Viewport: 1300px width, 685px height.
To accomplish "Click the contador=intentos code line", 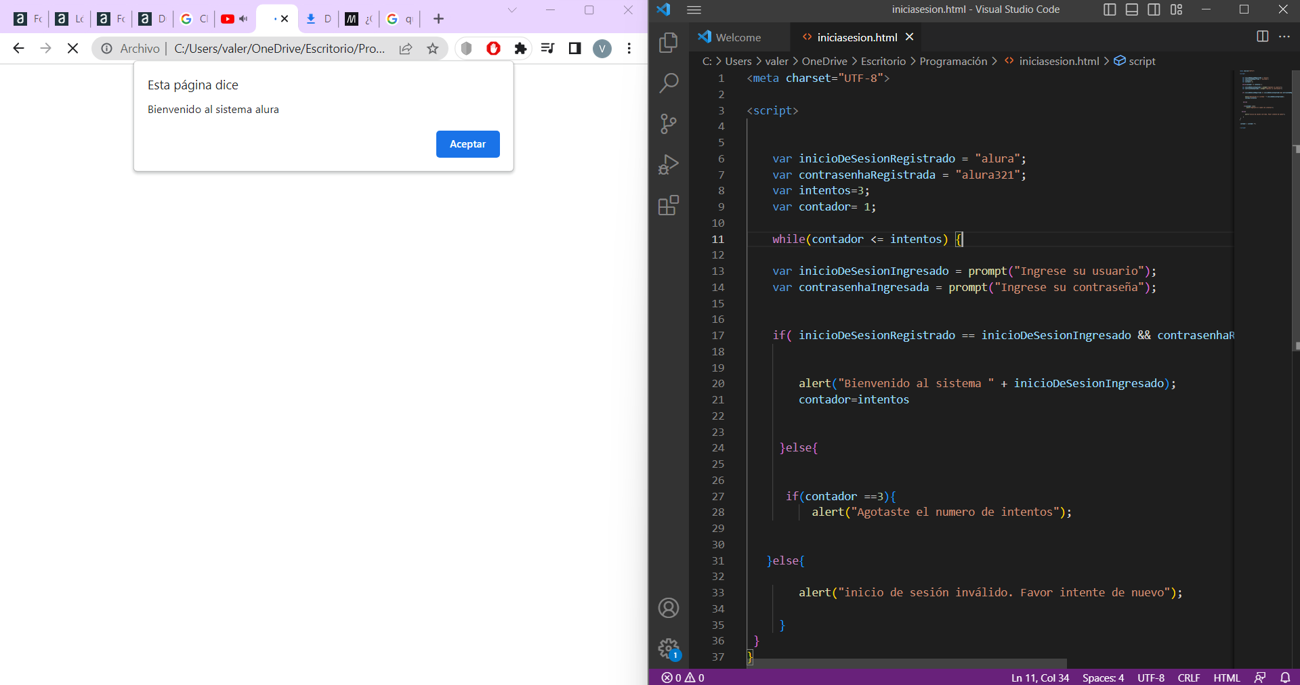I will [854, 399].
